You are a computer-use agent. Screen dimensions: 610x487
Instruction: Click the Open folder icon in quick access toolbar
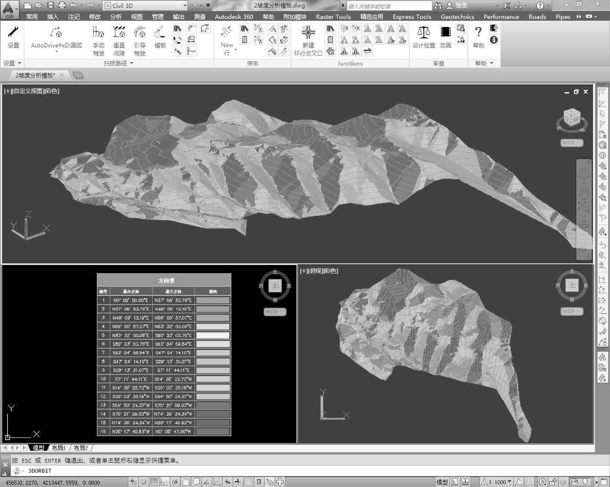(39, 5)
